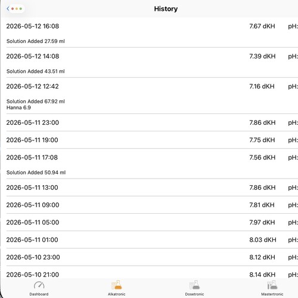The width and height of the screenshot is (298, 298).
Task: Click the green window dot
Action: pos(21,9)
